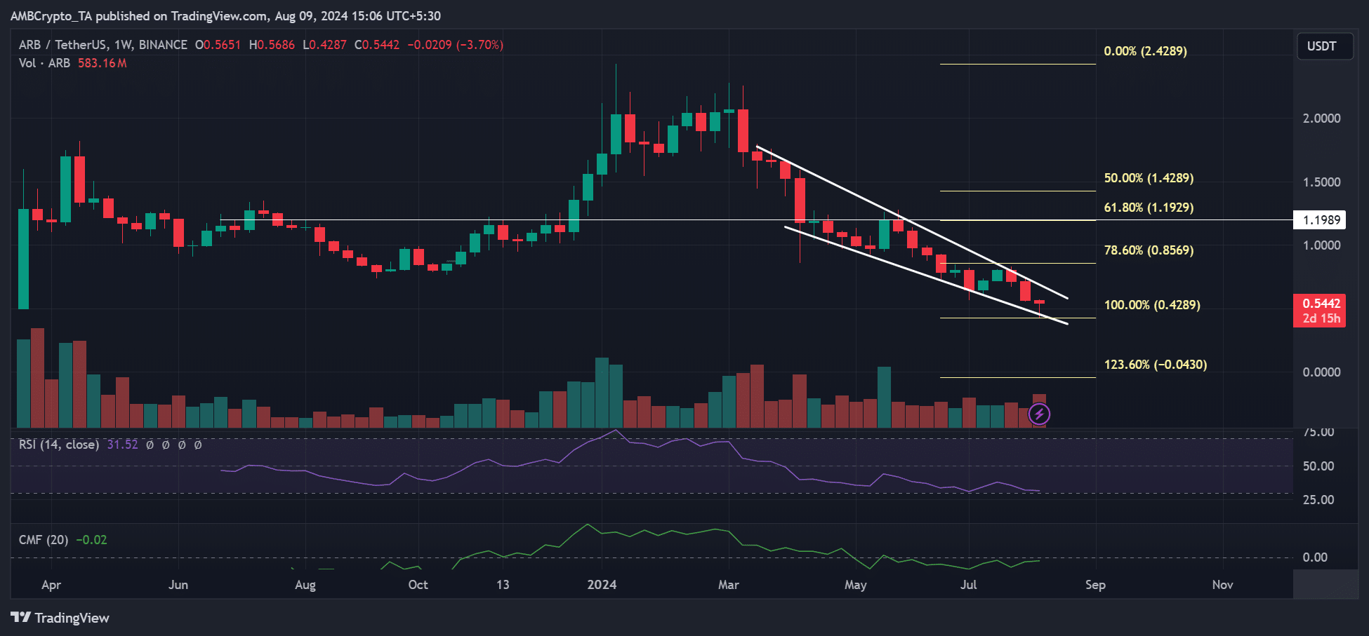Viewport: 1369px width, 636px height.
Task: Click the 1.1989 horizontal line price tag
Action: click(x=1320, y=220)
